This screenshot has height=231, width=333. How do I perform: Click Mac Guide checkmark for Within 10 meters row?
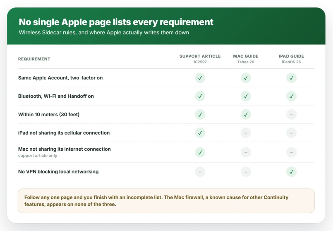[x=246, y=115]
